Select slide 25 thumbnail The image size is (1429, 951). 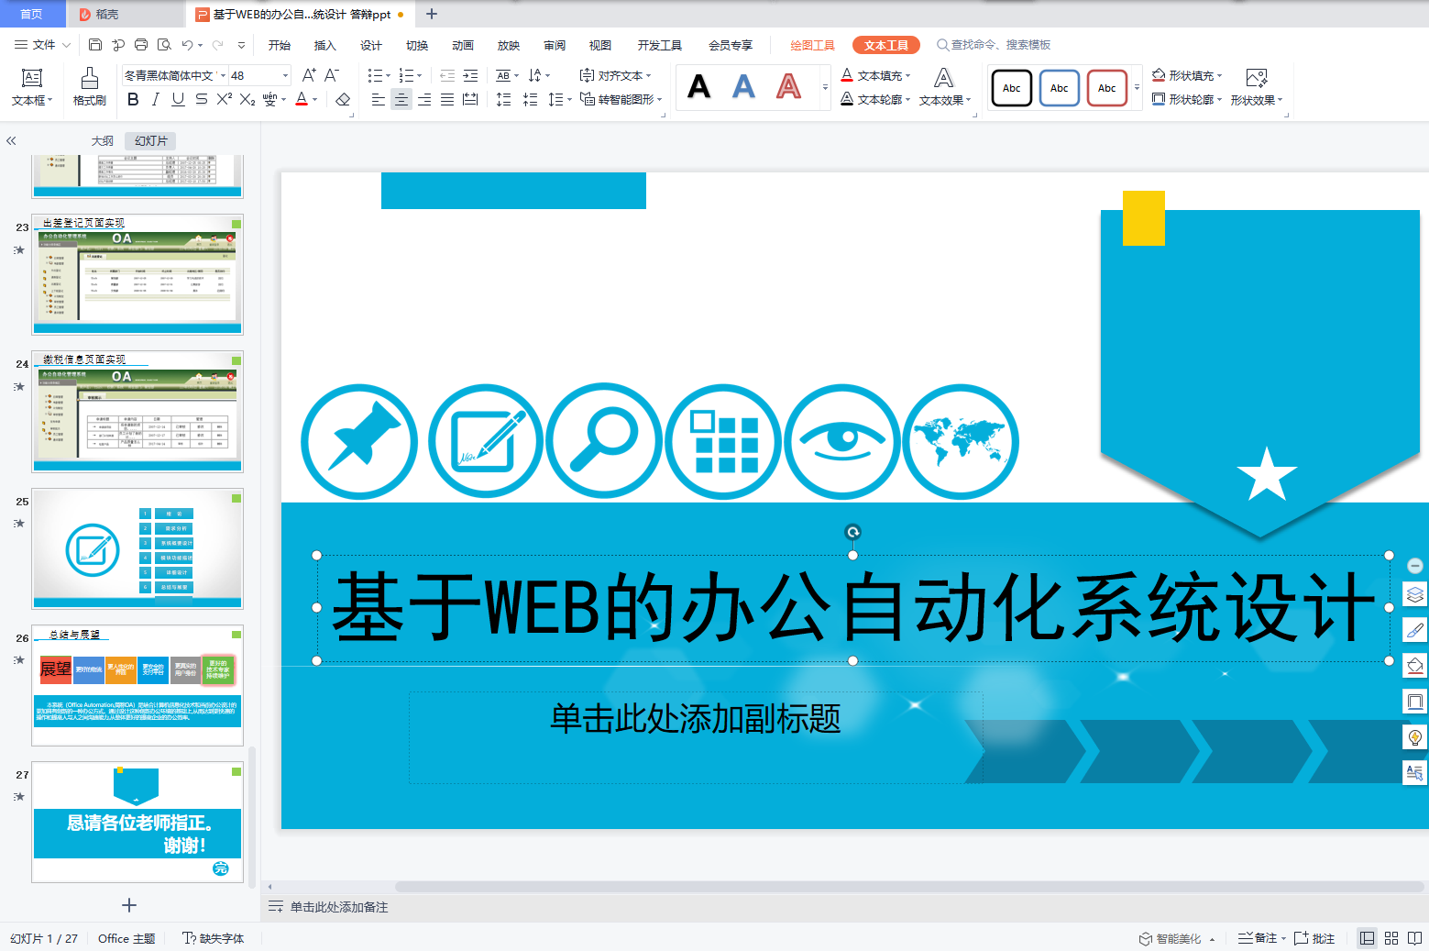[137, 548]
